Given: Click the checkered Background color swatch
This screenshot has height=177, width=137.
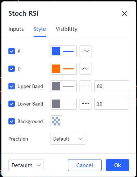Looking at the screenshot, I should coord(56,121).
